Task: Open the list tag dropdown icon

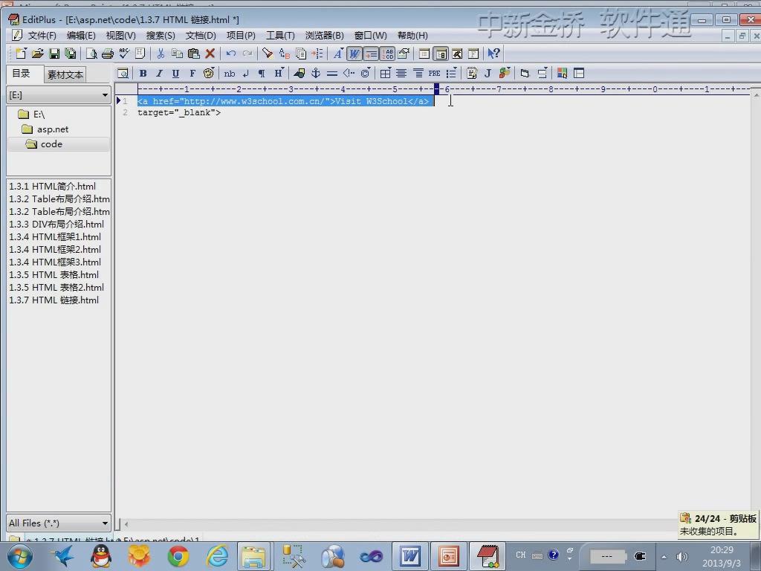Action: point(451,74)
